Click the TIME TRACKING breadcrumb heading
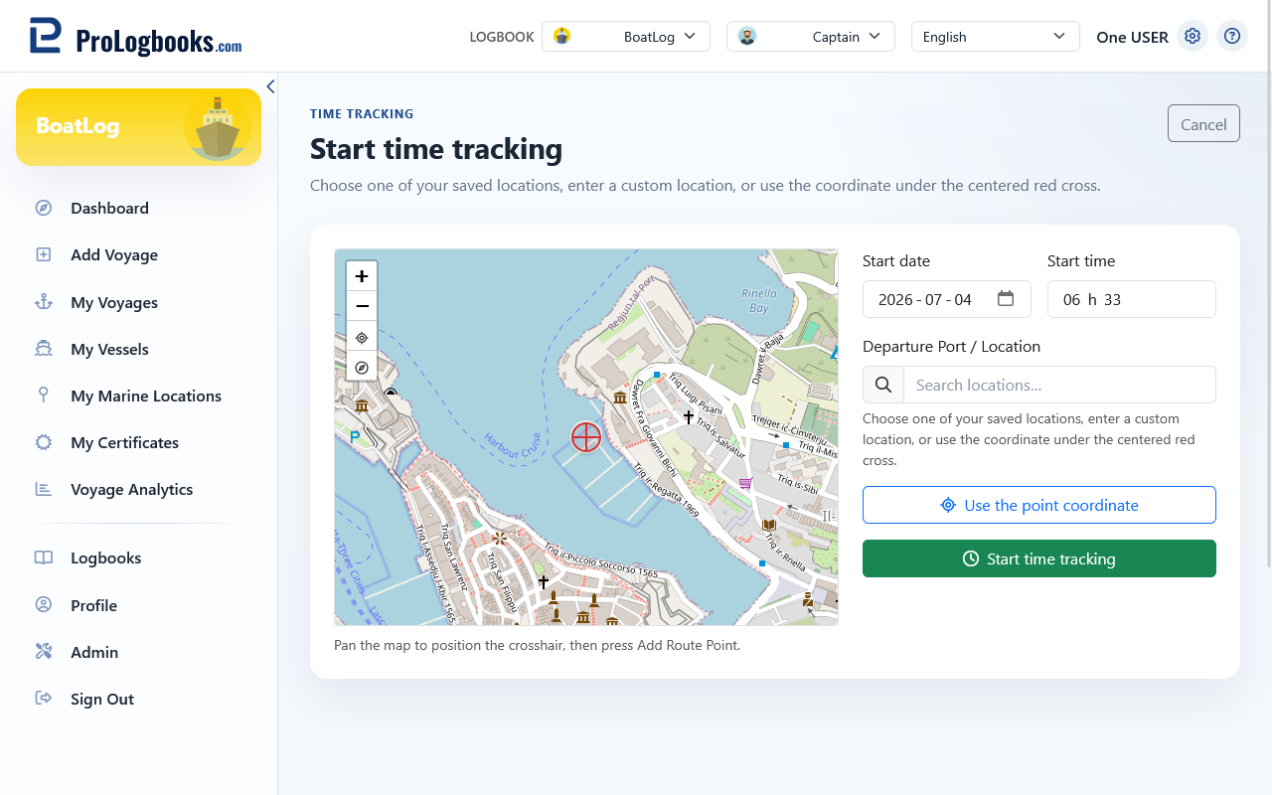Viewport: 1272px width, 795px height. click(x=362, y=114)
